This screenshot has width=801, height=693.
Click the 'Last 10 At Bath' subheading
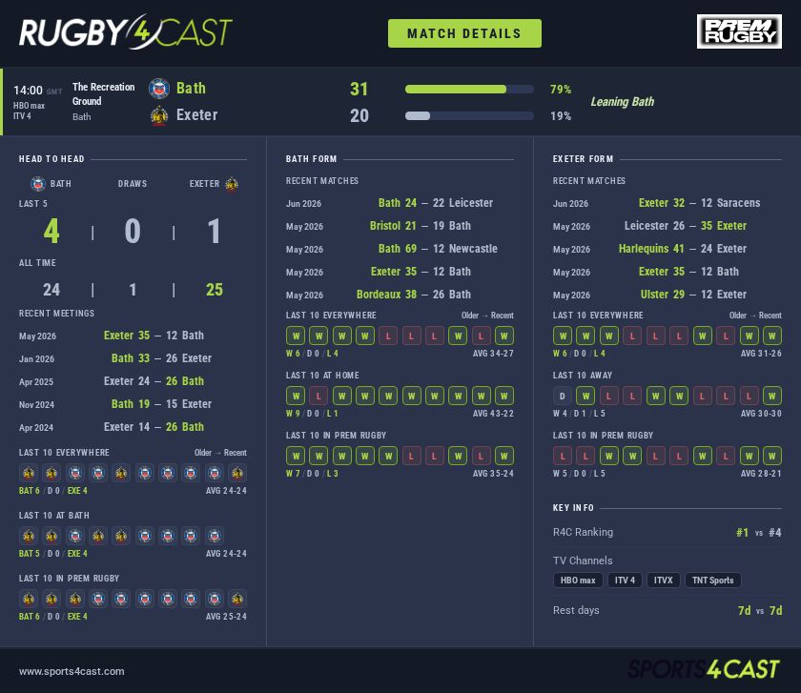[54, 516]
